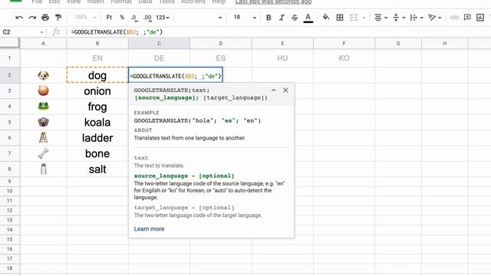491x276 pixels.
Task: Open the Help menu
Action: click(x=219, y=2)
